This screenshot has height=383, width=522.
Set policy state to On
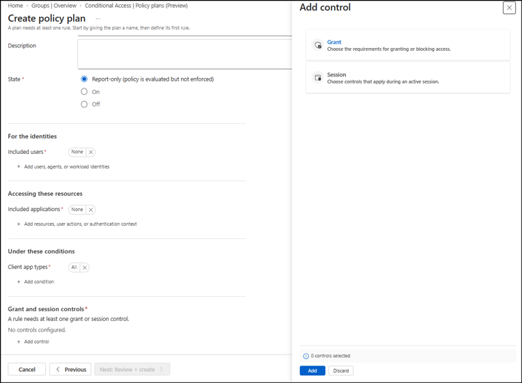tap(84, 92)
